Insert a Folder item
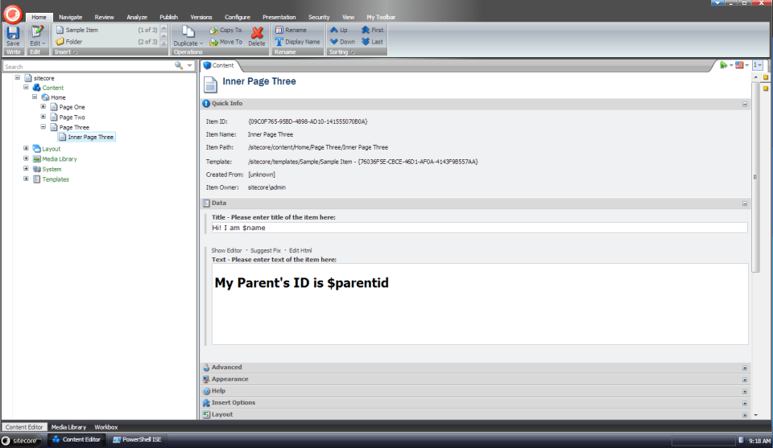The height and width of the screenshot is (448, 773). pyautogui.click(x=69, y=42)
